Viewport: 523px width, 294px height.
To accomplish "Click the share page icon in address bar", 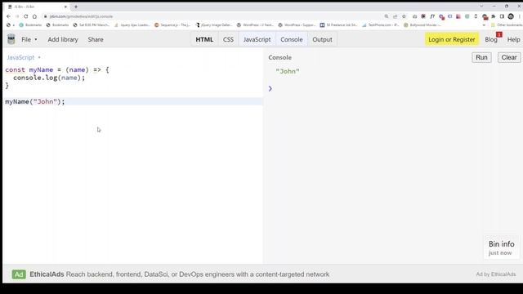I will click(x=396, y=16).
